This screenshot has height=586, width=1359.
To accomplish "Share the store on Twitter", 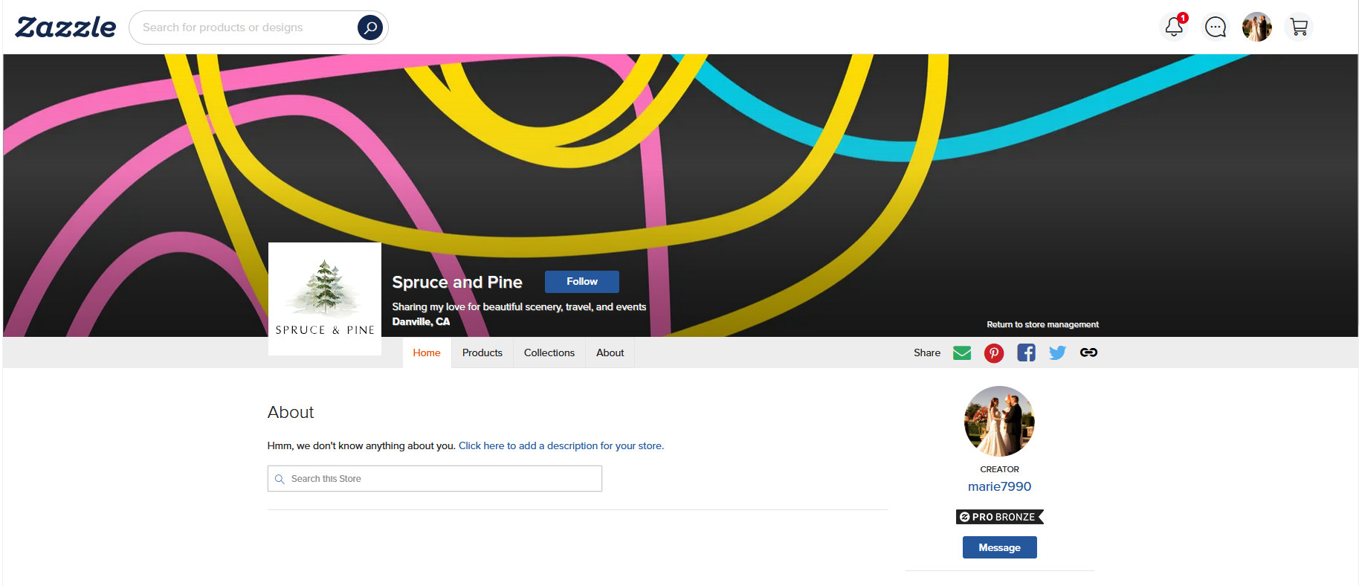I will click(1057, 352).
